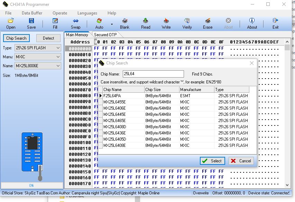Close the Chip Search dialog
This screenshot has width=295, height=202.
(252, 63)
